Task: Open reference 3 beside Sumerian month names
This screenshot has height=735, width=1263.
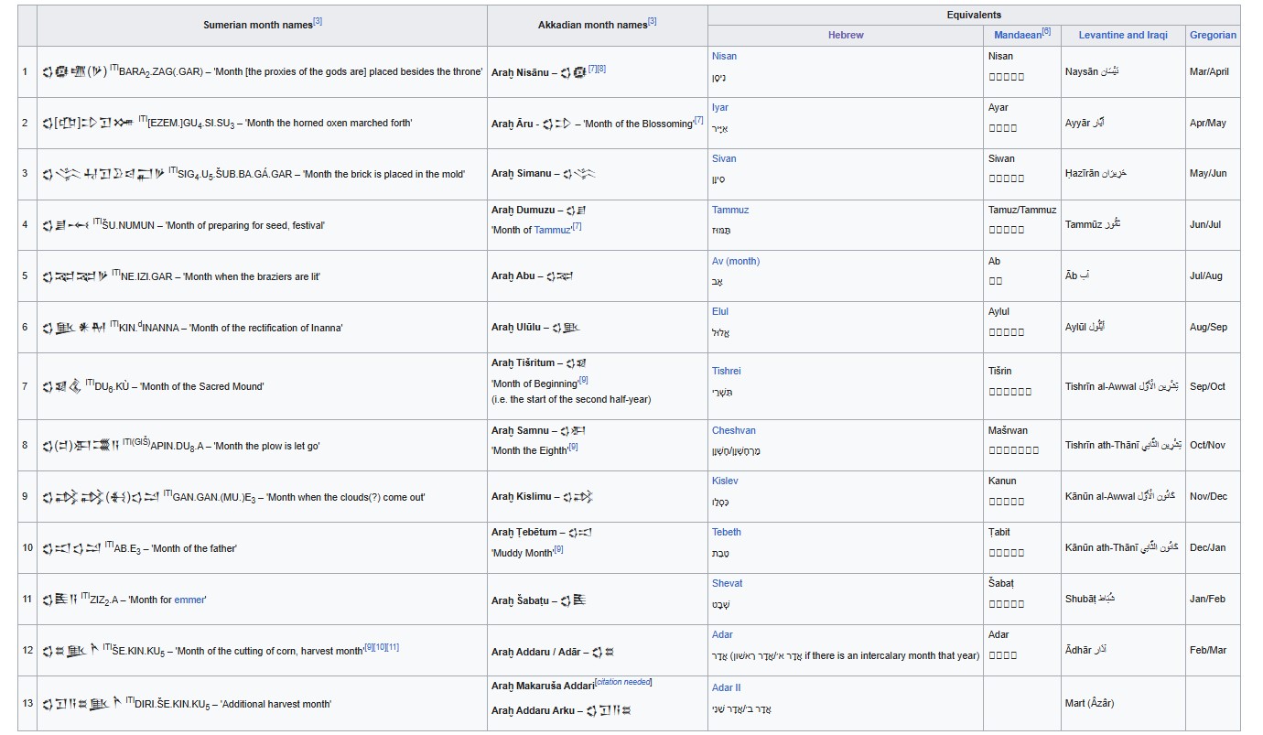Action: (x=318, y=21)
